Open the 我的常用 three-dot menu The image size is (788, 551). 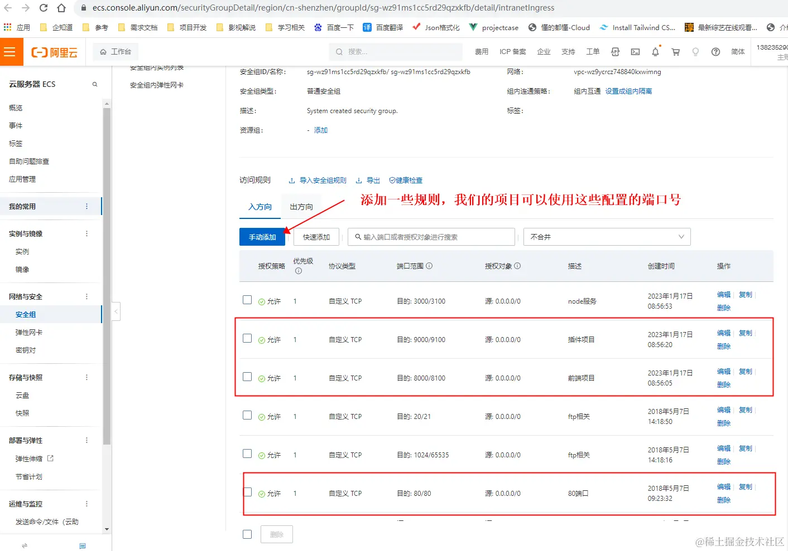click(87, 206)
